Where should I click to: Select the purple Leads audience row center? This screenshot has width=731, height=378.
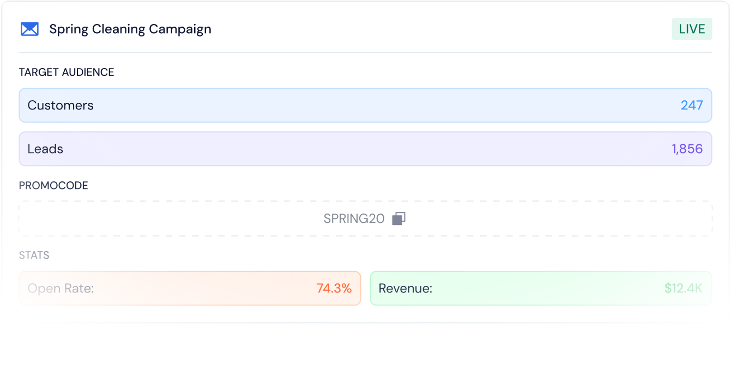[365, 149]
